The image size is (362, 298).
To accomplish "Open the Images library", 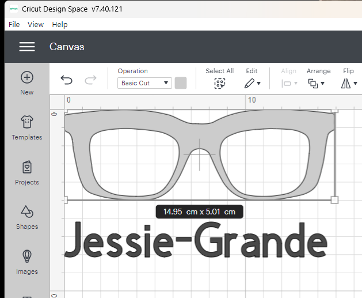I will pyautogui.click(x=27, y=256).
